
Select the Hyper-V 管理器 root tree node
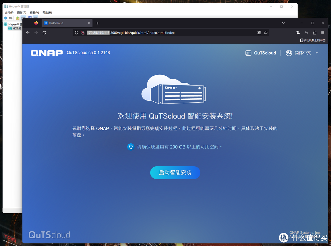tap(13, 25)
